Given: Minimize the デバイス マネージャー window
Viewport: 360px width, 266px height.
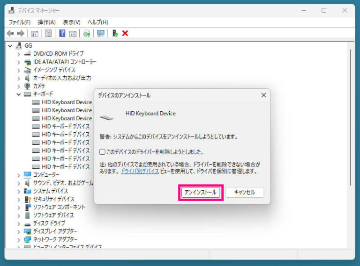Looking at the screenshot, I should coord(304,10).
